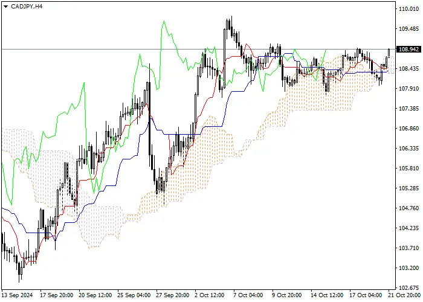This screenshot has height=302, width=423.
Task: Select the 27 Sep 20:00 time label
Action: (173, 295)
